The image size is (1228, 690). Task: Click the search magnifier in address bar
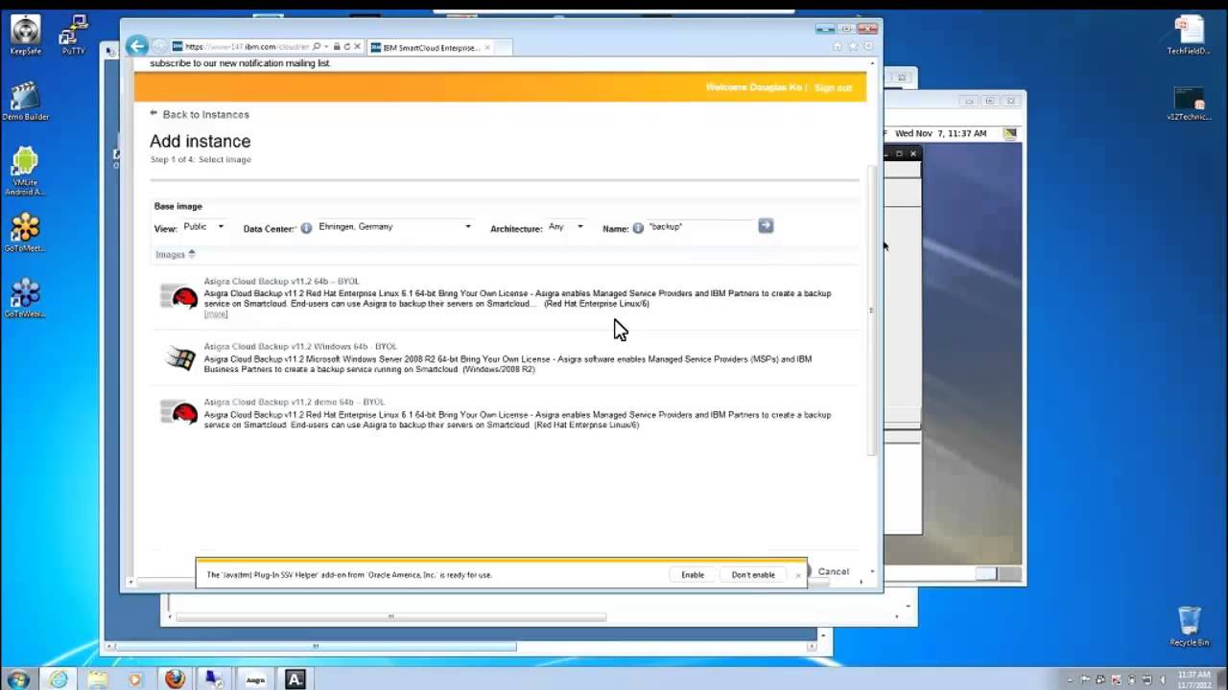point(316,47)
